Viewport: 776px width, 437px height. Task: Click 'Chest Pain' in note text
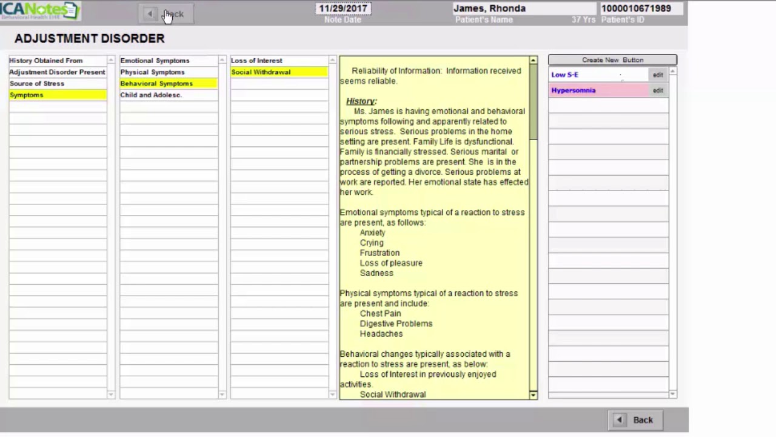(x=380, y=314)
